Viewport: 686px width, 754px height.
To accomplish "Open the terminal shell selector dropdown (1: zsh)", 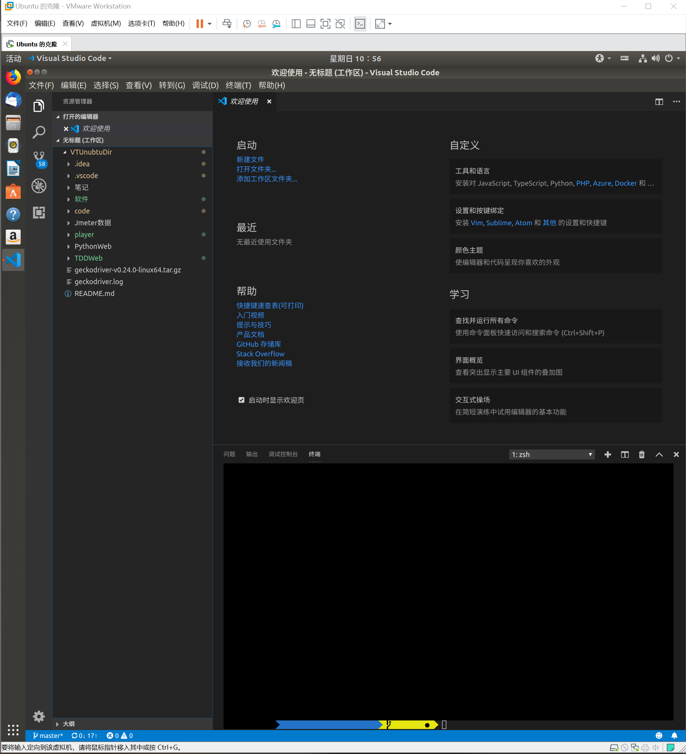I will point(551,454).
